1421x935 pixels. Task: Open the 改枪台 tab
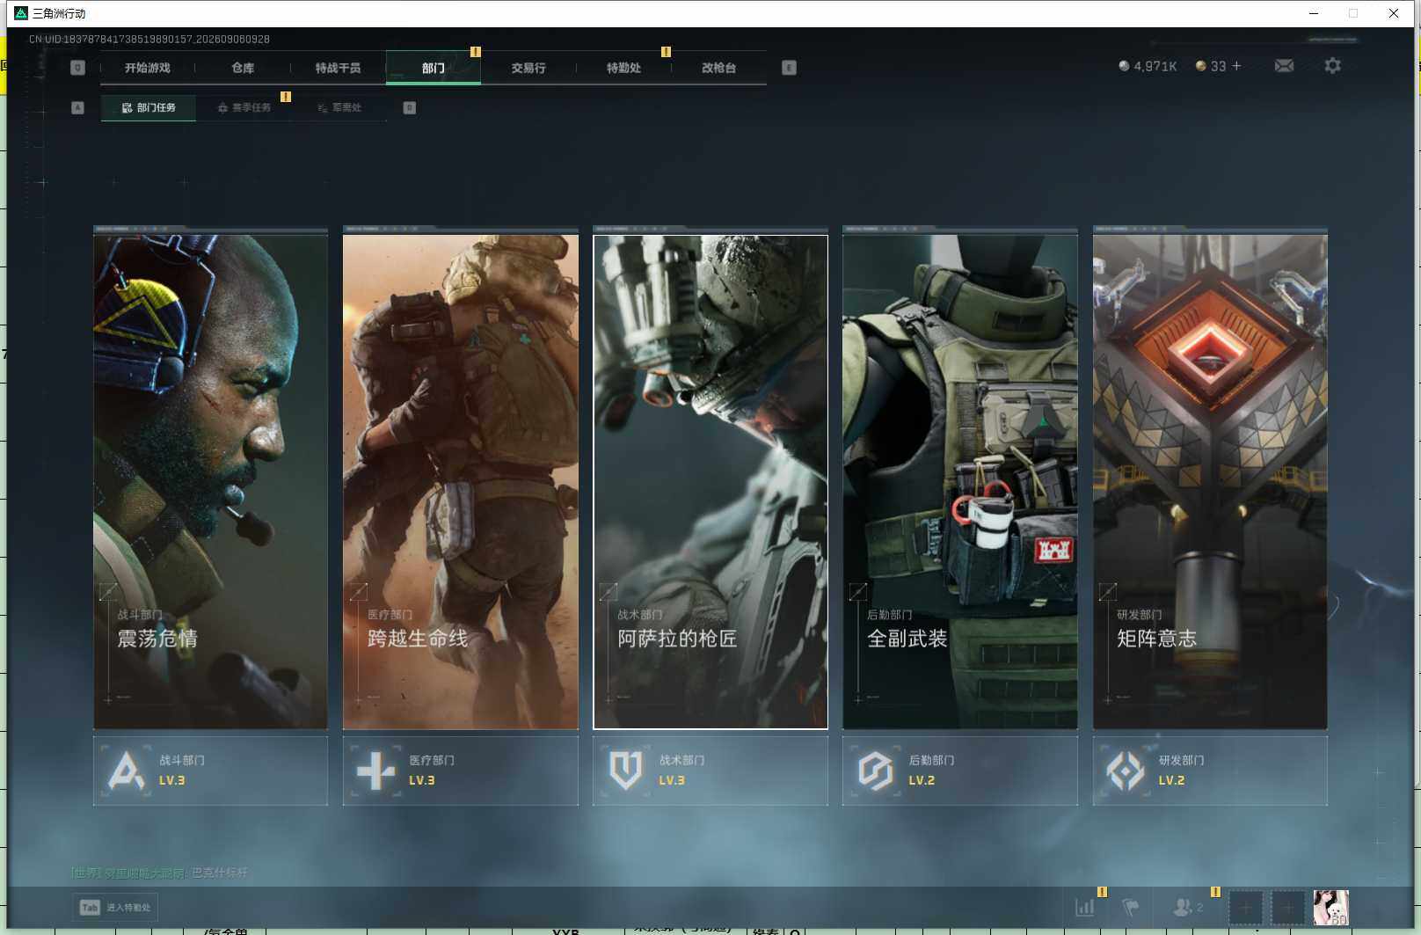pos(718,68)
